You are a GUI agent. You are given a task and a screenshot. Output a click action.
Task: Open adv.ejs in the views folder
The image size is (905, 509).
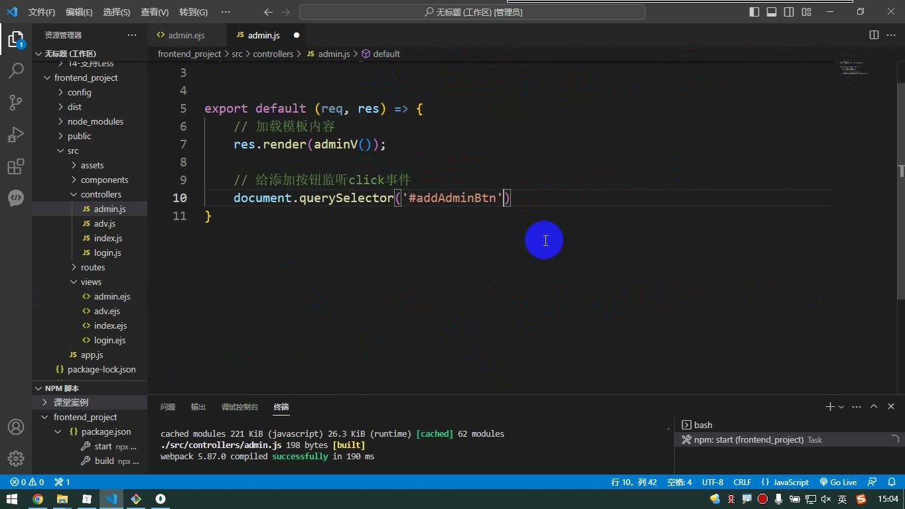pyautogui.click(x=106, y=311)
